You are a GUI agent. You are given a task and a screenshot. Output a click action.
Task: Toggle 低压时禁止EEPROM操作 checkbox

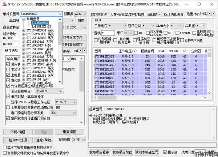pyautogui.click(x=8, y=97)
